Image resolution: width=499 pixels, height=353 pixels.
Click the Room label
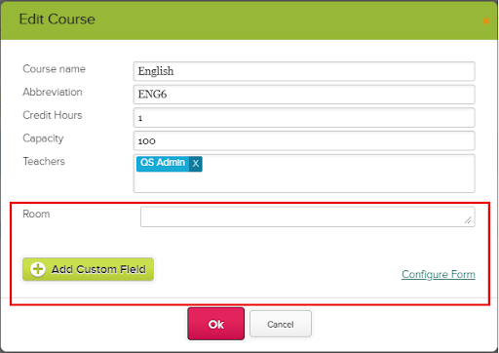pyautogui.click(x=36, y=214)
